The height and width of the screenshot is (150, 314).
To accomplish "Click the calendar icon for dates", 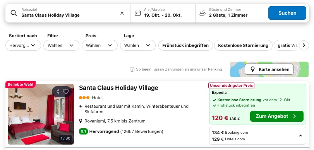I will point(137,13).
